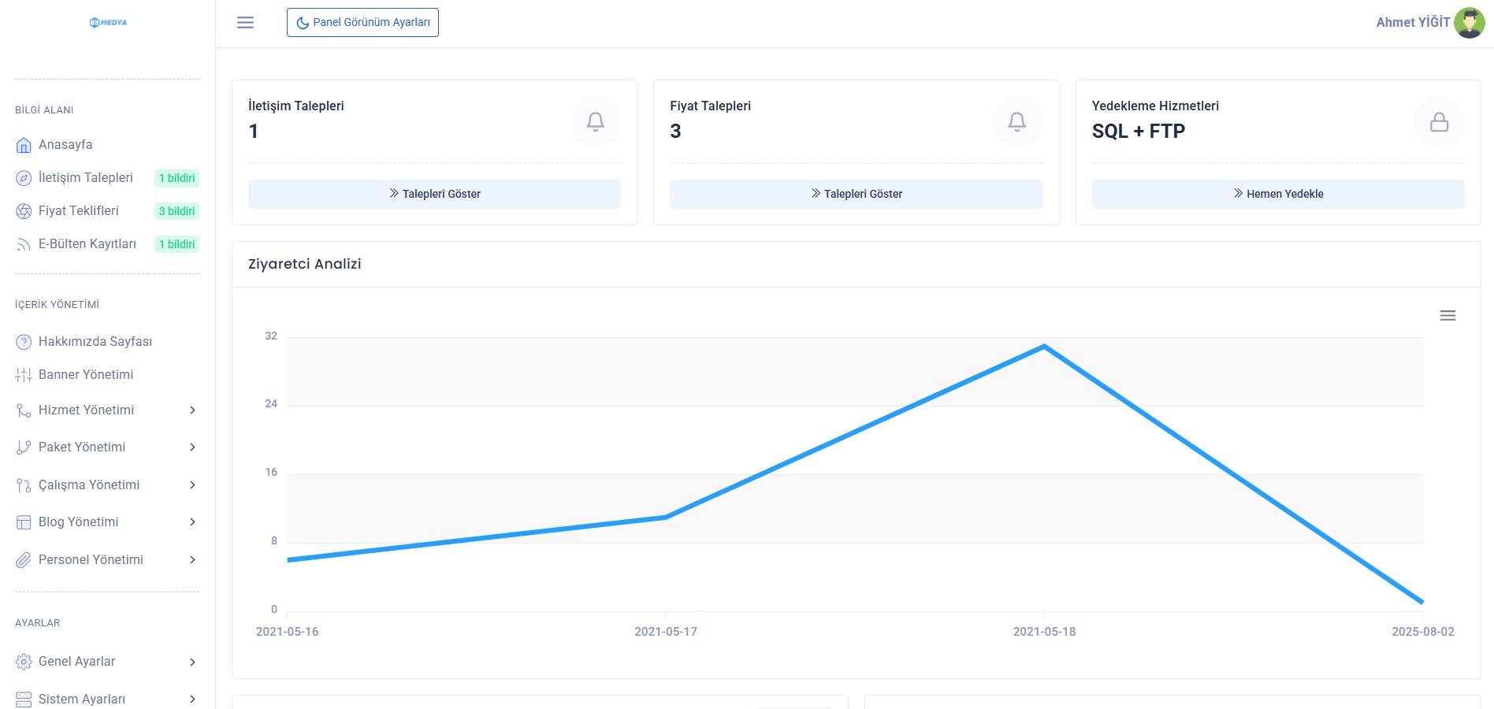Click Talepleri Göster under İletişim Talepleri
This screenshot has width=1494, height=709.
coord(434,194)
